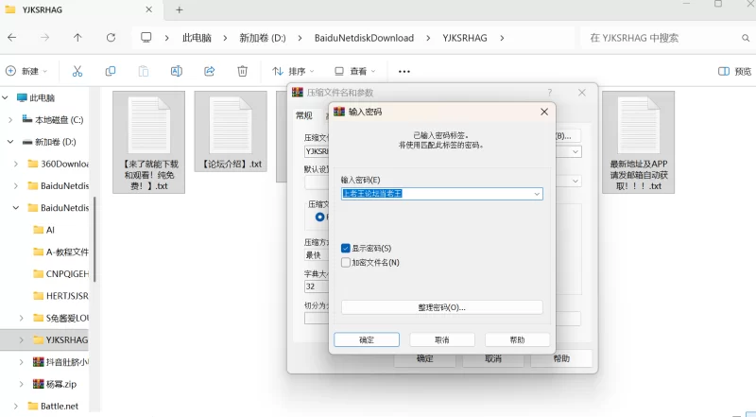The image size is (756, 417).
Task: Open the 排序 sort menu
Action: pyautogui.click(x=293, y=72)
